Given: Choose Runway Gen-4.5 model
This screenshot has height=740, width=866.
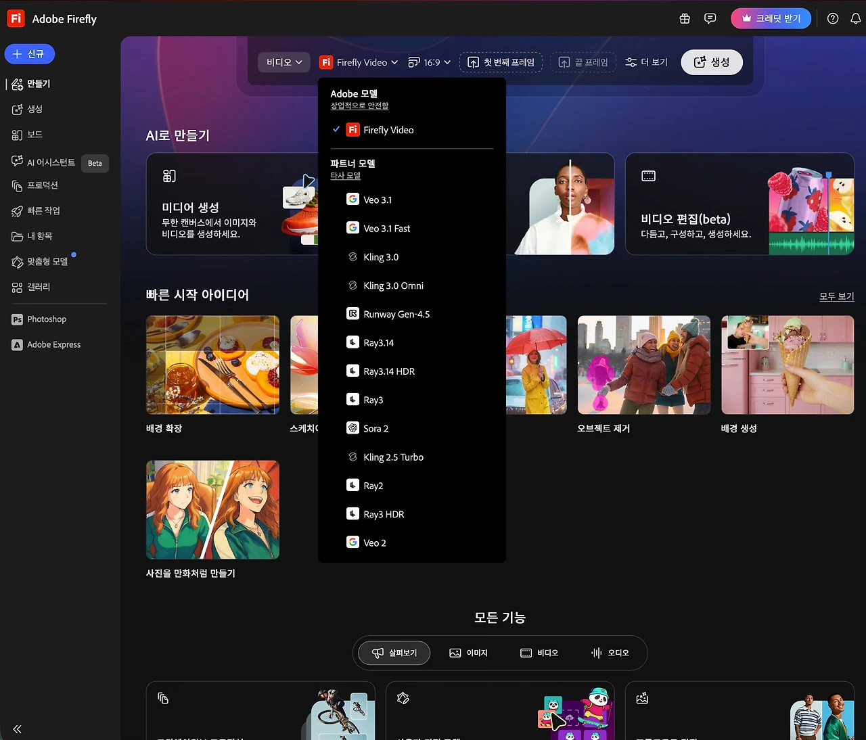Looking at the screenshot, I should (412, 314).
